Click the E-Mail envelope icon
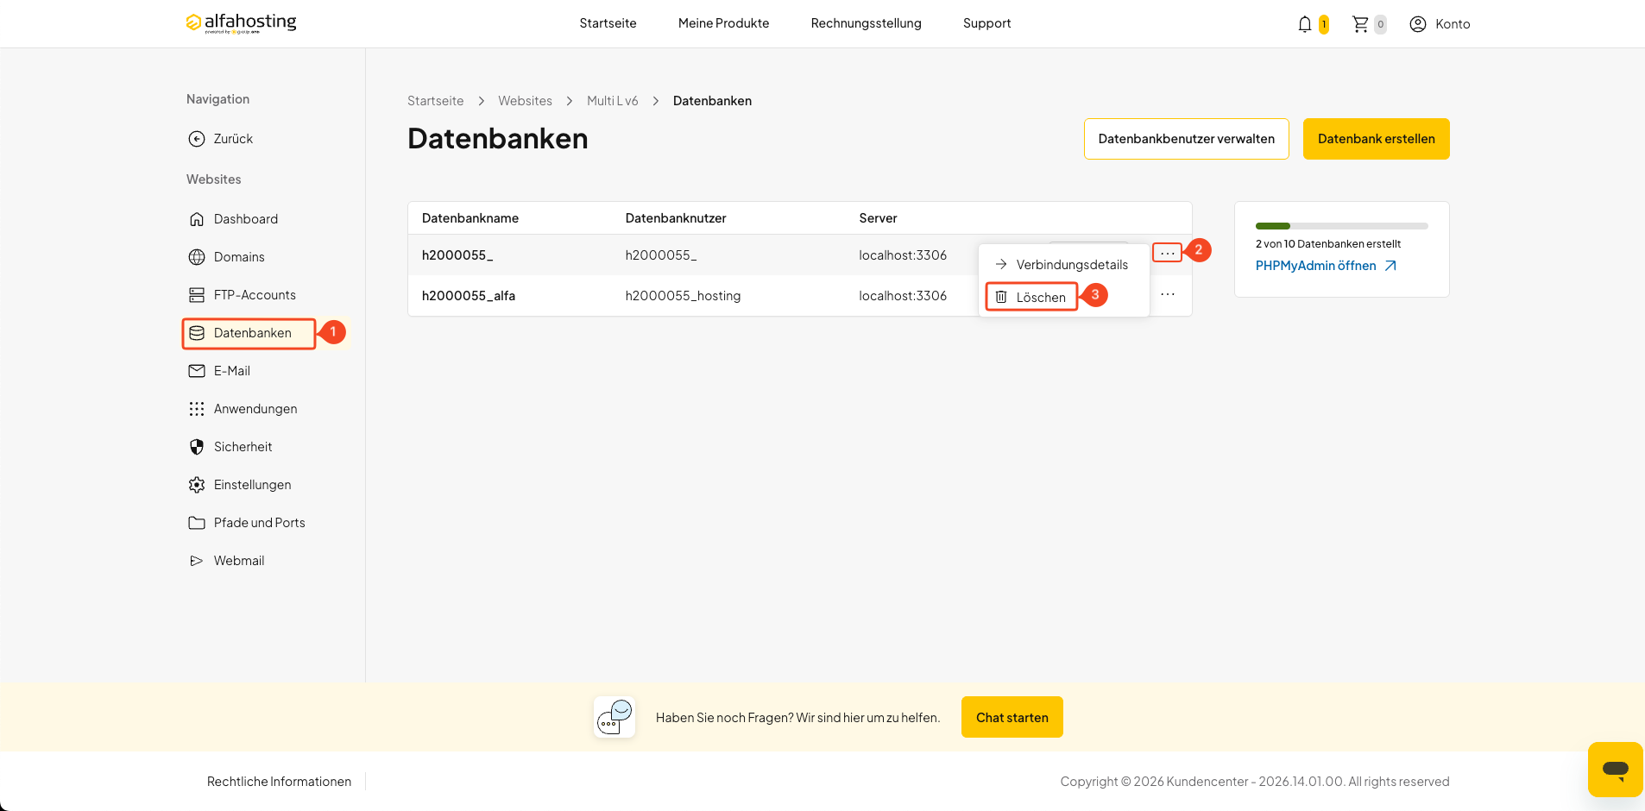Screen dimensions: 1645x811 point(197,371)
